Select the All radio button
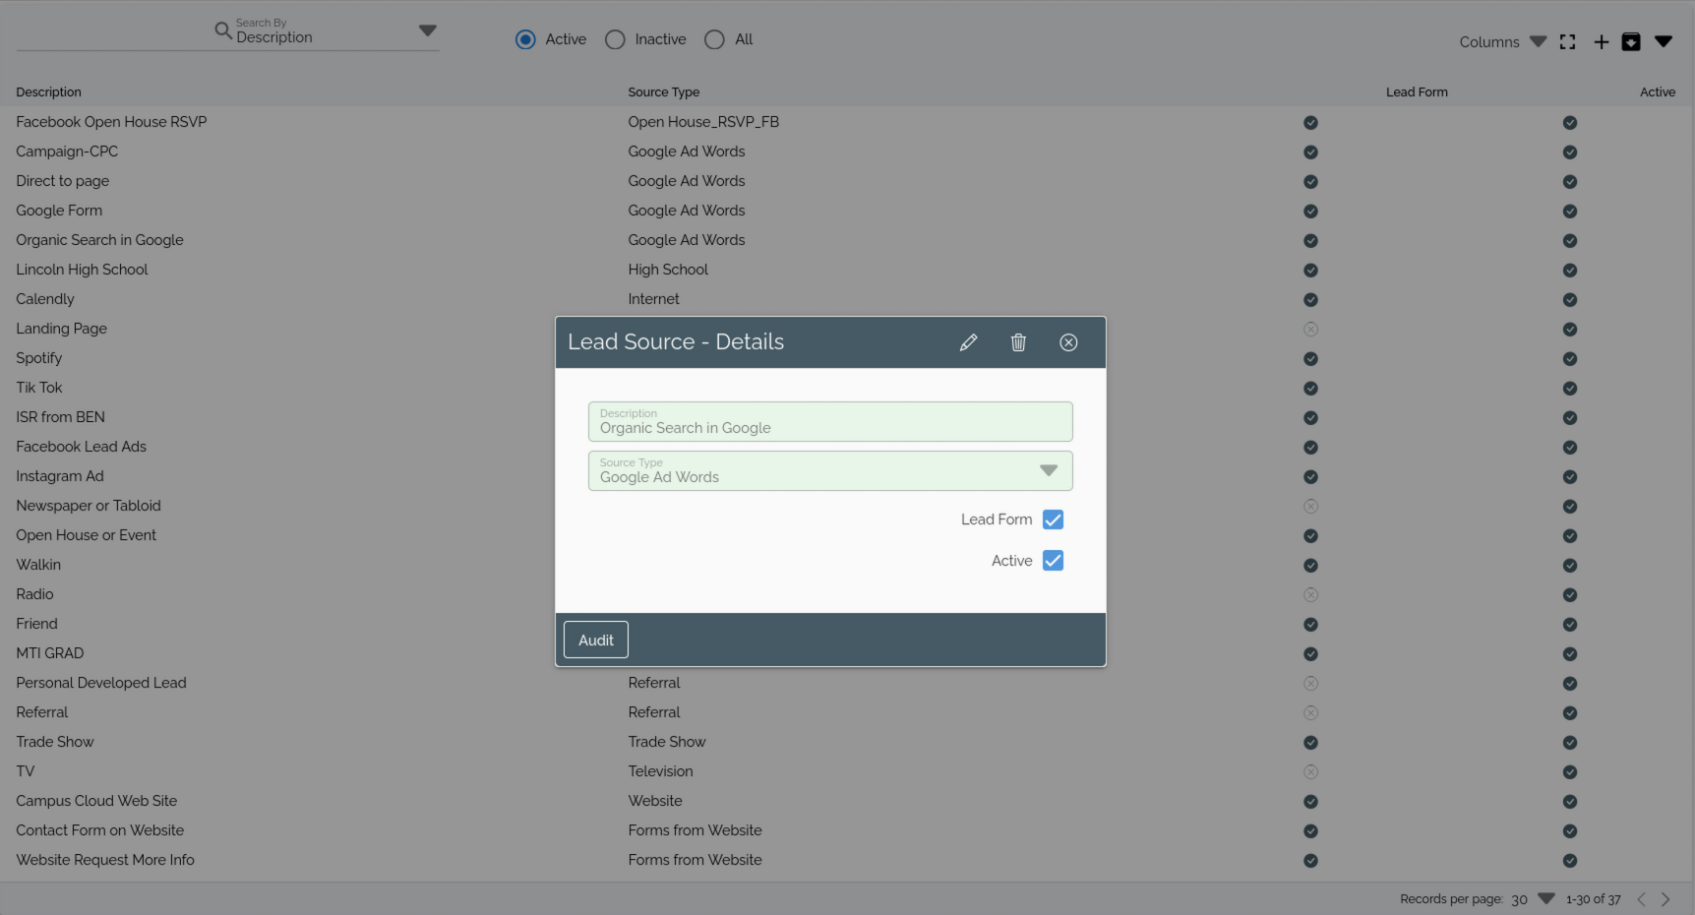This screenshot has height=915, width=1695. point(714,39)
